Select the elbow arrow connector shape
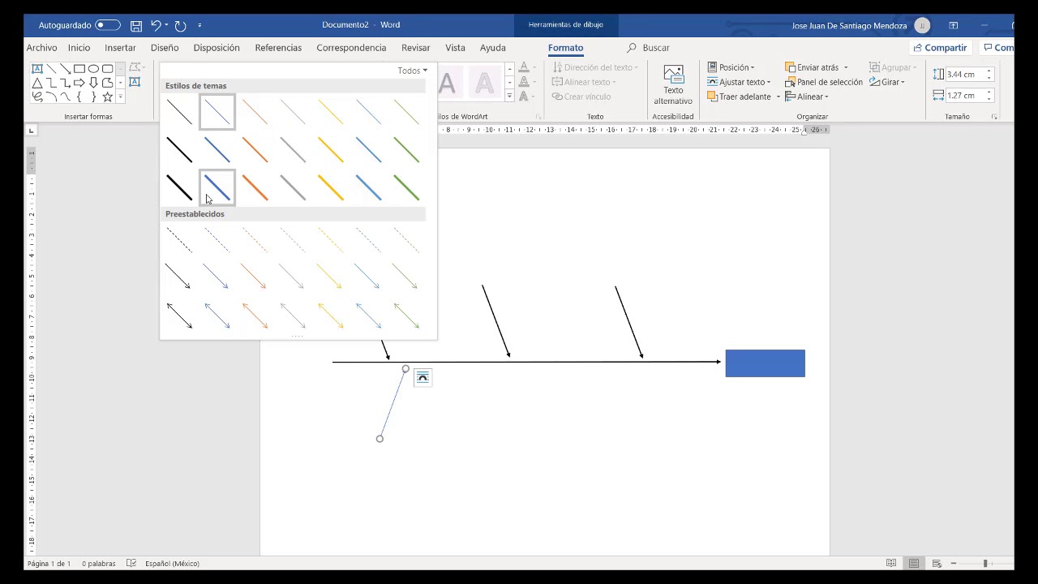This screenshot has width=1038, height=584. coord(65,83)
